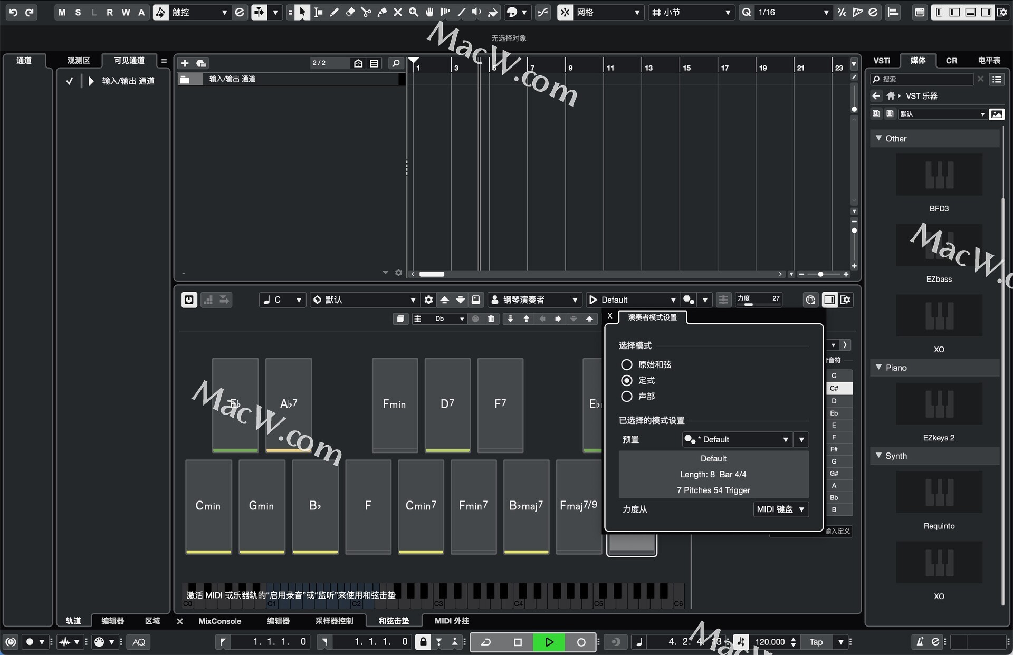Toggle the Cycle loop transport button
The height and width of the screenshot is (655, 1013).
pyautogui.click(x=486, y=642)
